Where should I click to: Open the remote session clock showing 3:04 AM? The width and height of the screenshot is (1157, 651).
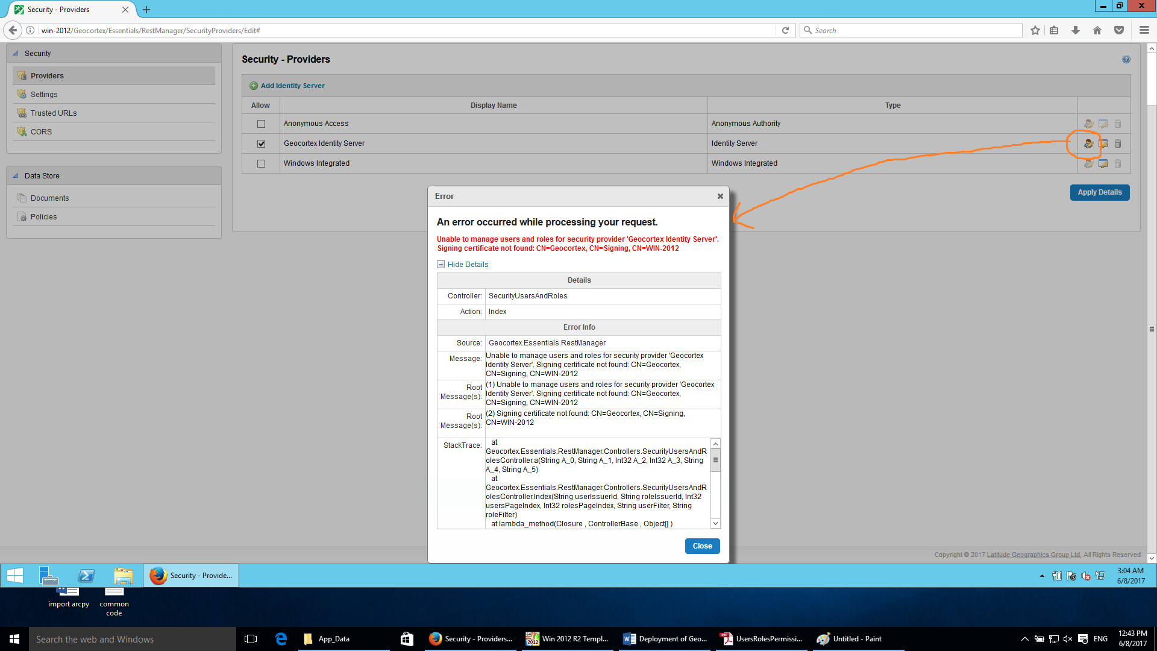point(1130,576)
